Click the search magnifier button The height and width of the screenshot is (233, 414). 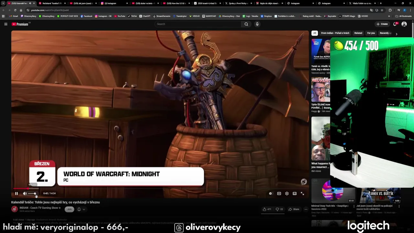click(246, 24)
